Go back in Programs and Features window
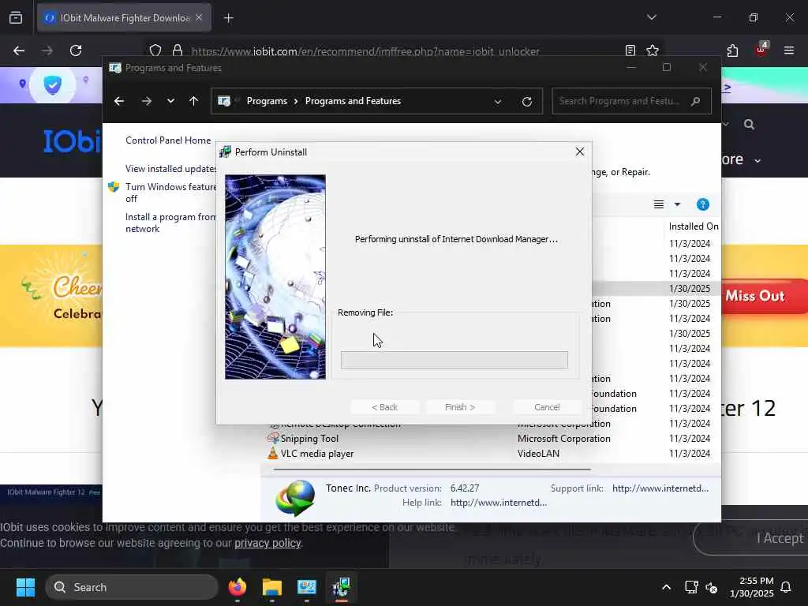Viewport: 808px width, 606px height. click(119, 101)
